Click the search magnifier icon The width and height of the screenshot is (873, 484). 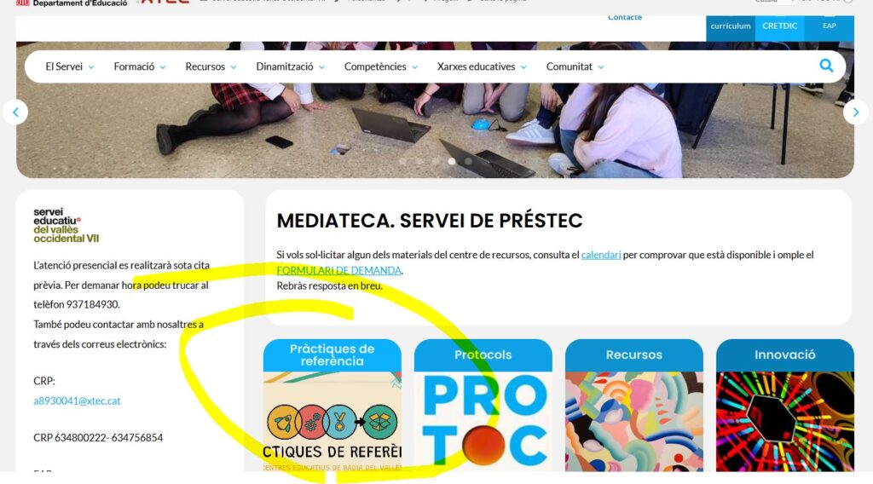click(x=826, y=66)
